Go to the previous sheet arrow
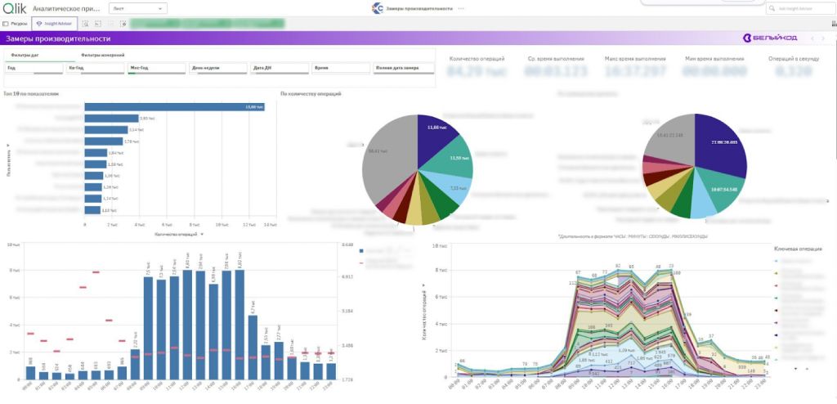 tap(811, 38)
